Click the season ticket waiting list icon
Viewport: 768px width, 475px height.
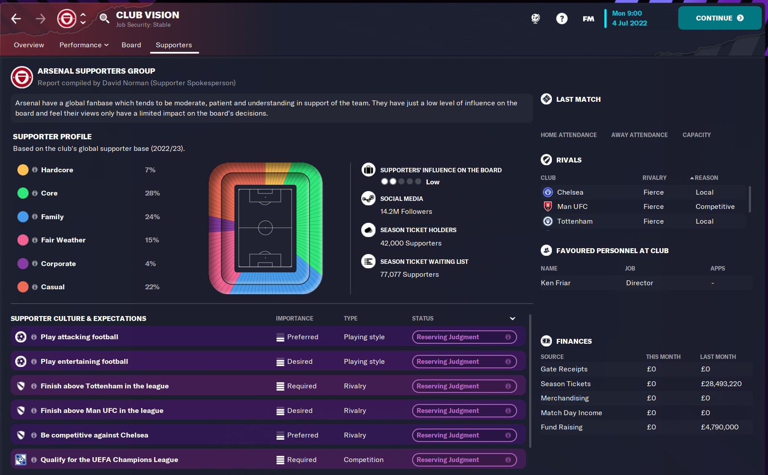click(368, 261)
